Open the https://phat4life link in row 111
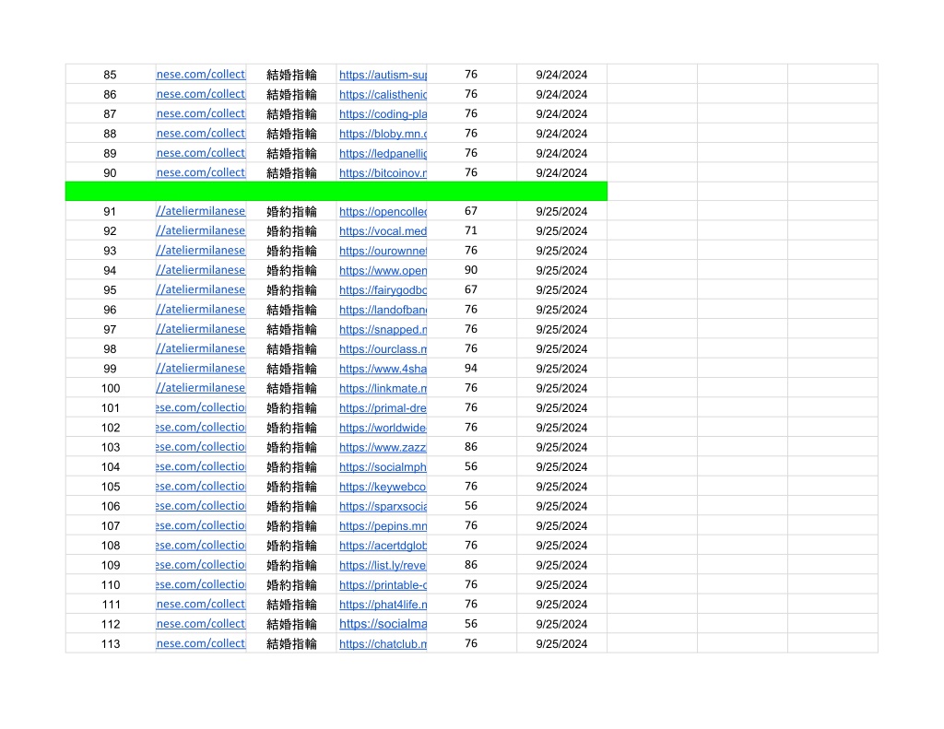 [383, 605]
